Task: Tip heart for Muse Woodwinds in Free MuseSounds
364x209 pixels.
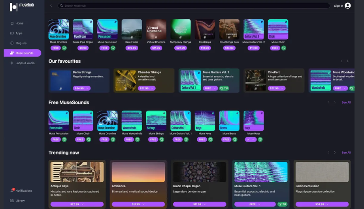Action: click(x=138, y=140)
